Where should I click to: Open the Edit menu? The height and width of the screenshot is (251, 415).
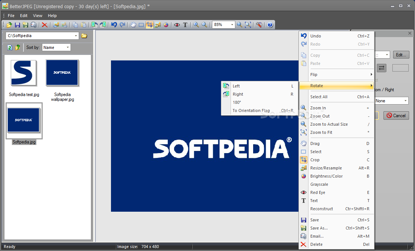coord(24,16)
